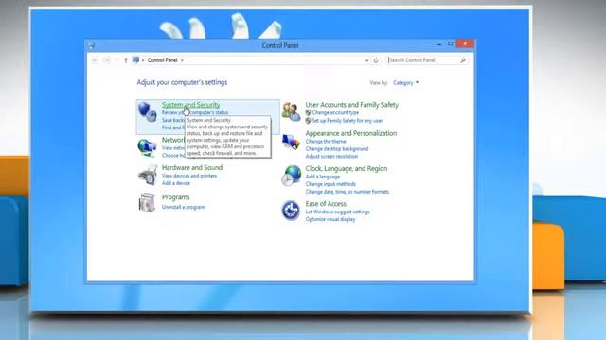Open Appearance and Personalization heading

point(351,133)
